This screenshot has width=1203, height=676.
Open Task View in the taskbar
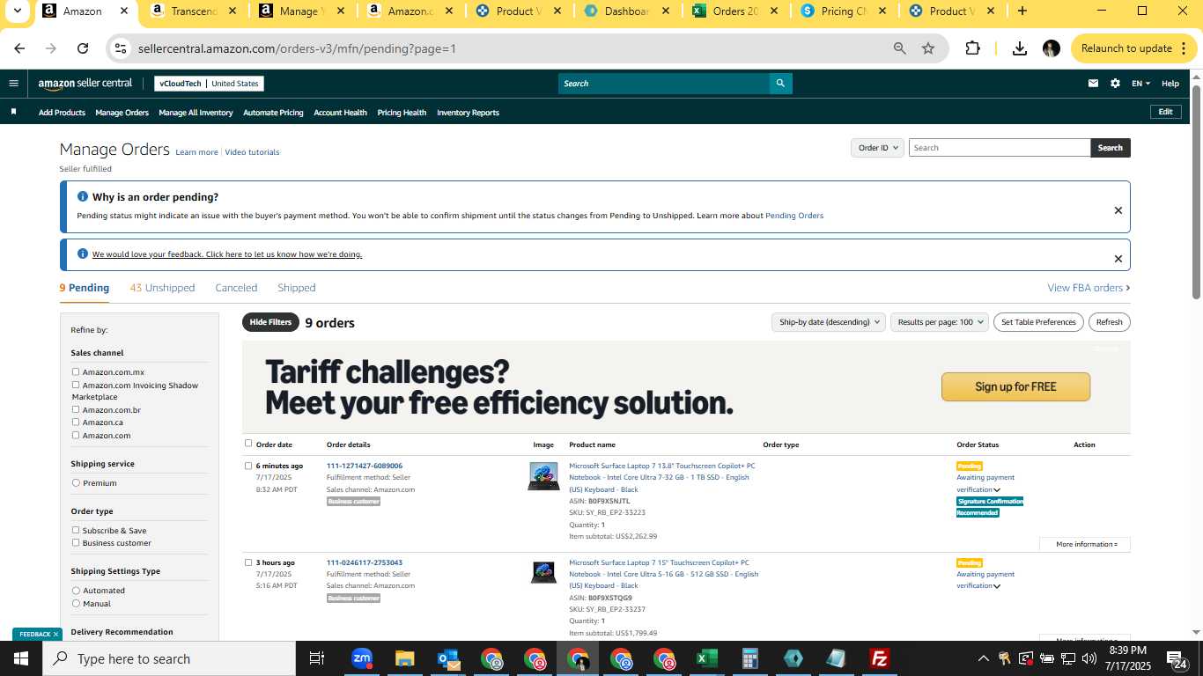(x=317, y=658)
